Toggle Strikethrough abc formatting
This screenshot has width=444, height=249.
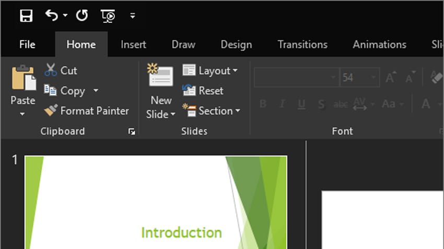[x=341, y=105]
